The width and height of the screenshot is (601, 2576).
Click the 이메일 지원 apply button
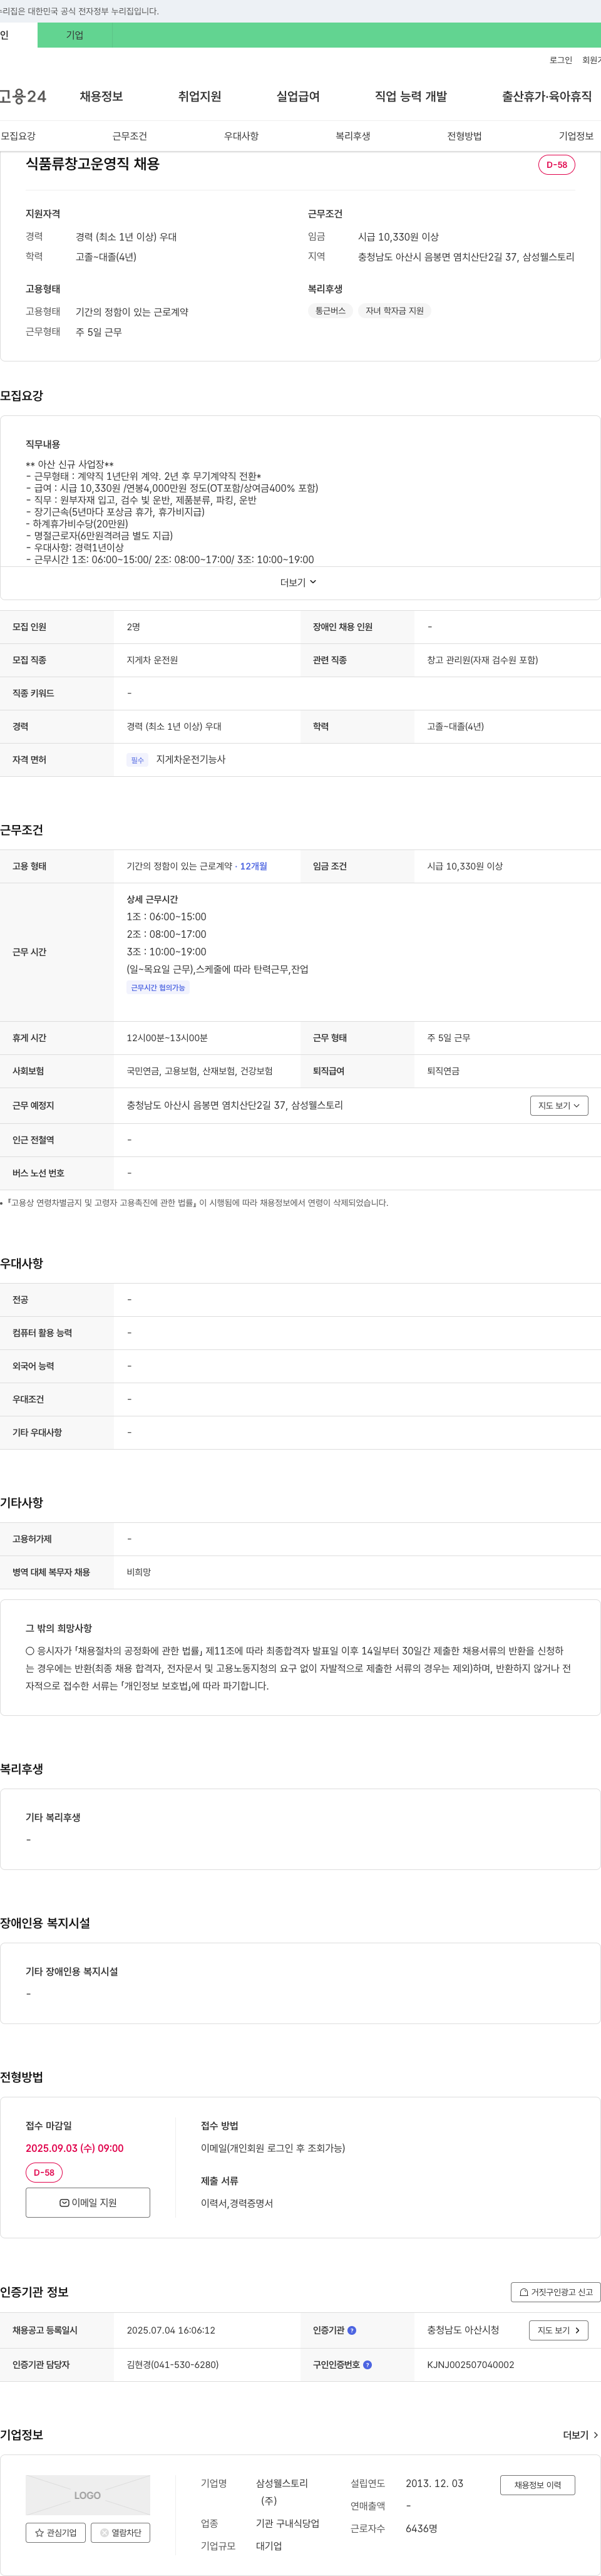(88, 2203)
